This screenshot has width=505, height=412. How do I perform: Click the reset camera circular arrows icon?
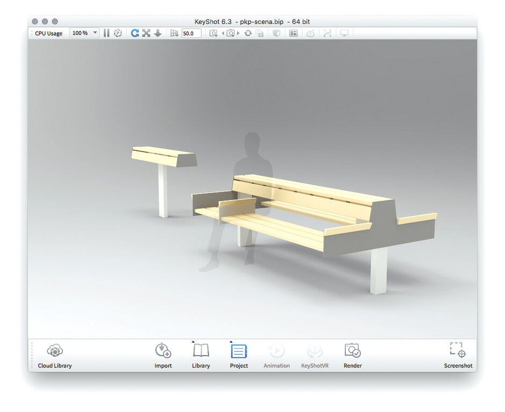tap(248, 33)
